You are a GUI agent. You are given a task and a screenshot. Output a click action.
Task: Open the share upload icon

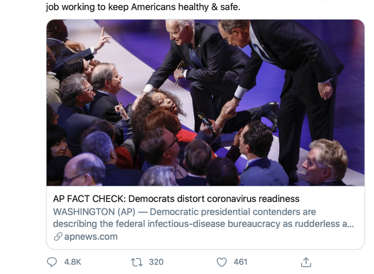(306, 262)
